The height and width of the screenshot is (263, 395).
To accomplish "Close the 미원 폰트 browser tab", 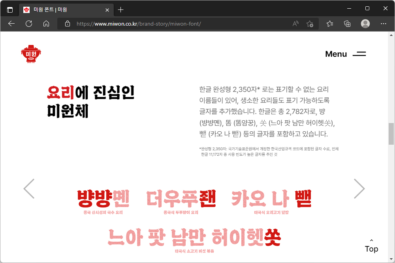I will point(107,10).
